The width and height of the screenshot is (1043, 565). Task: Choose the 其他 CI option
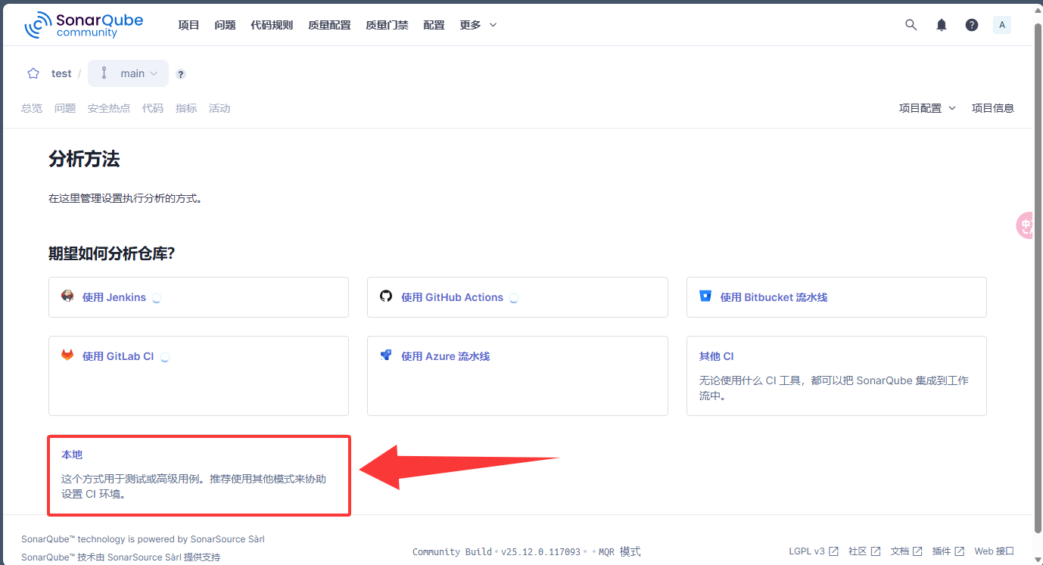point(836,376)
